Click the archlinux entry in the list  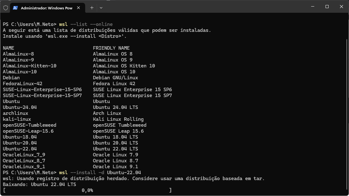point(16,113)
